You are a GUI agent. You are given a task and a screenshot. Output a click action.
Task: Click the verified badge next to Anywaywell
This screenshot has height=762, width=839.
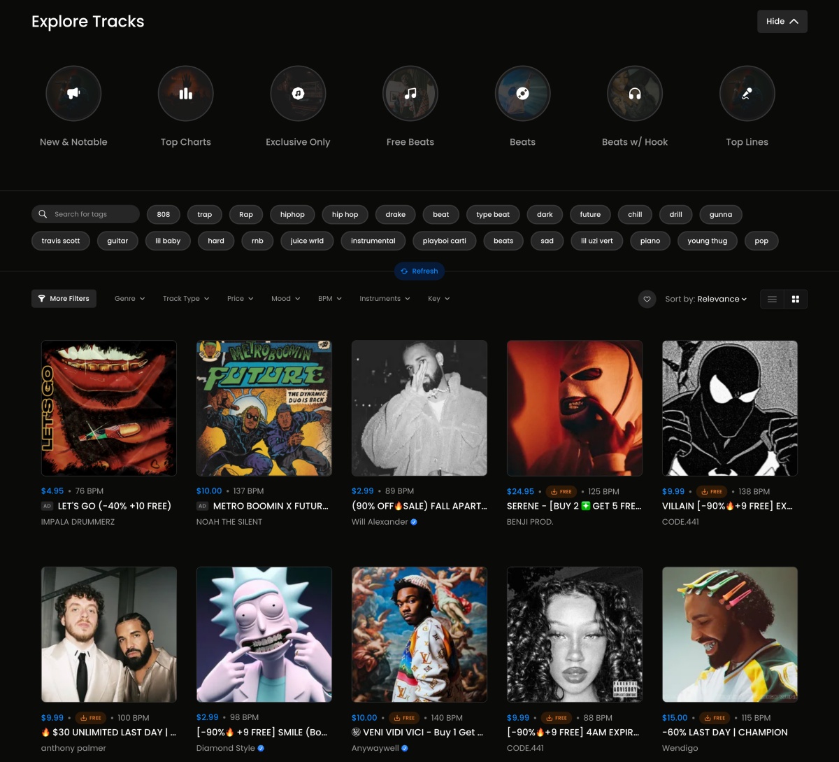click(x=405, y=748)
